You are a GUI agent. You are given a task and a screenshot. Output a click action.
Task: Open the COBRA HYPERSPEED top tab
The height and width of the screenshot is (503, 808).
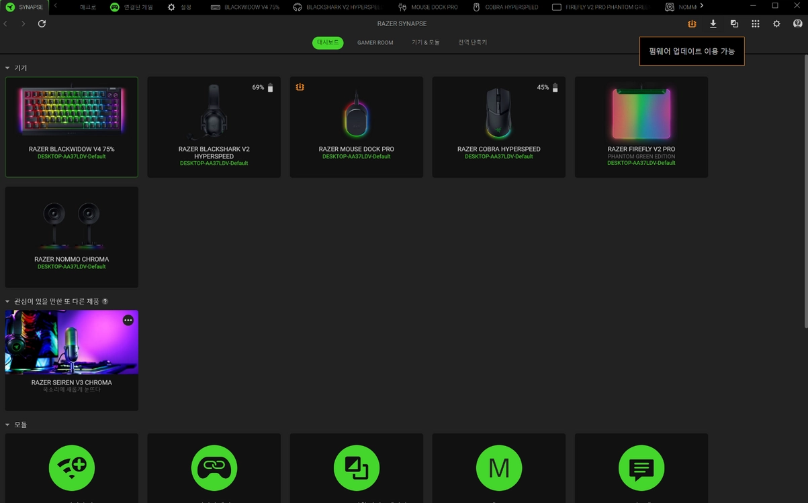click(x=505, y=7)
